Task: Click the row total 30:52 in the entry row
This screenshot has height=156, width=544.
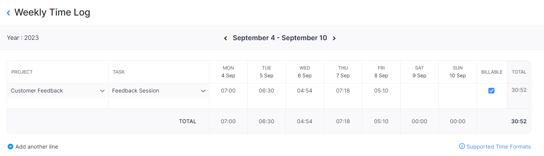Action: pyautogui.click(x=519, y=90)
